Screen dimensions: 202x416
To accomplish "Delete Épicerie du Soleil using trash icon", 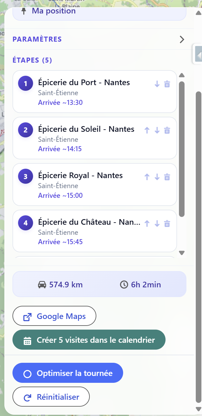I will click(167, 130).
